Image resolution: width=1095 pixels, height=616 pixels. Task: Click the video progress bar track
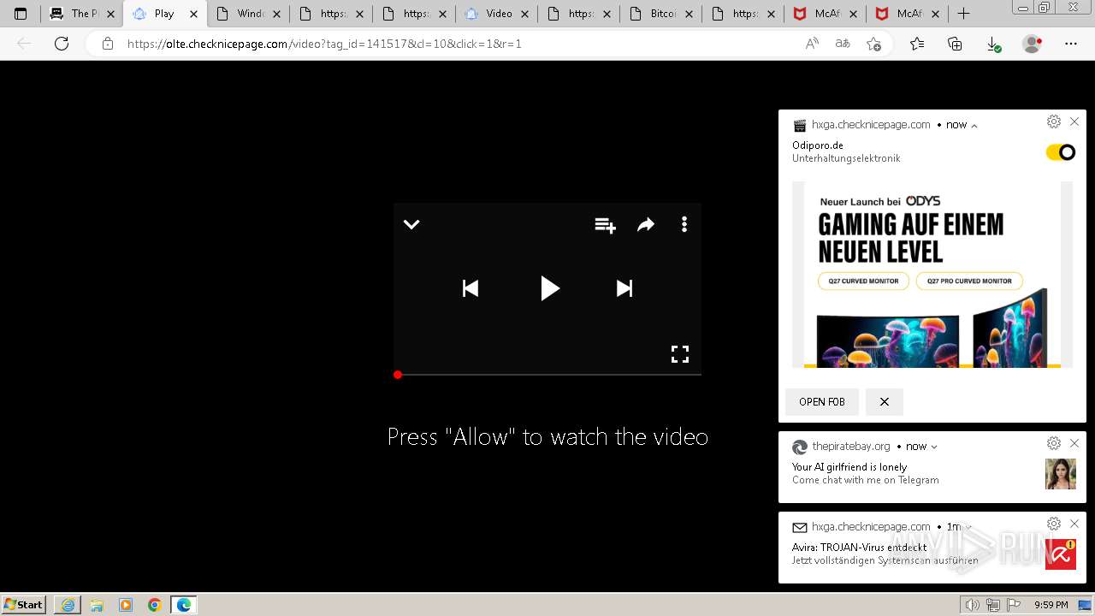coord(547,375)
